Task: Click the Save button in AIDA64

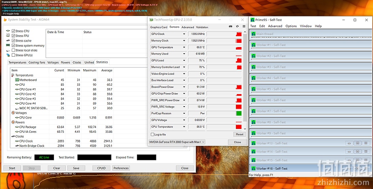Action: [x=76, y=168]
